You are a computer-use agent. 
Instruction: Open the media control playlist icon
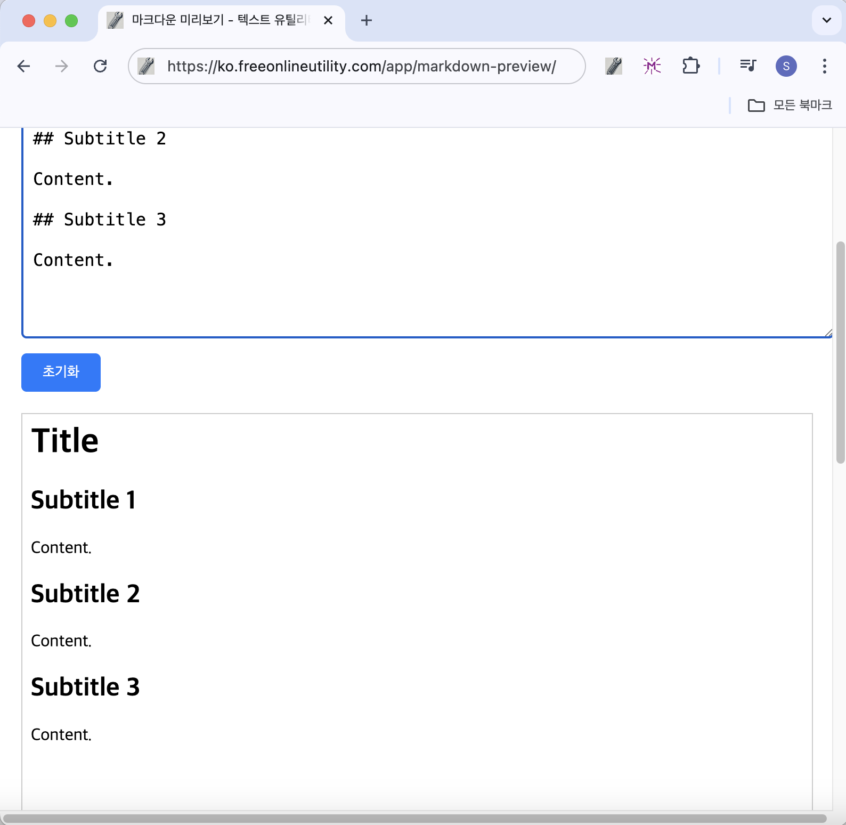[748, 66]
